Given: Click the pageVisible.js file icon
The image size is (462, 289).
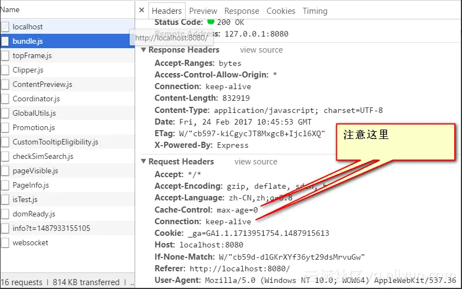Looking at the screenshot, I should (x=5, y=171).
